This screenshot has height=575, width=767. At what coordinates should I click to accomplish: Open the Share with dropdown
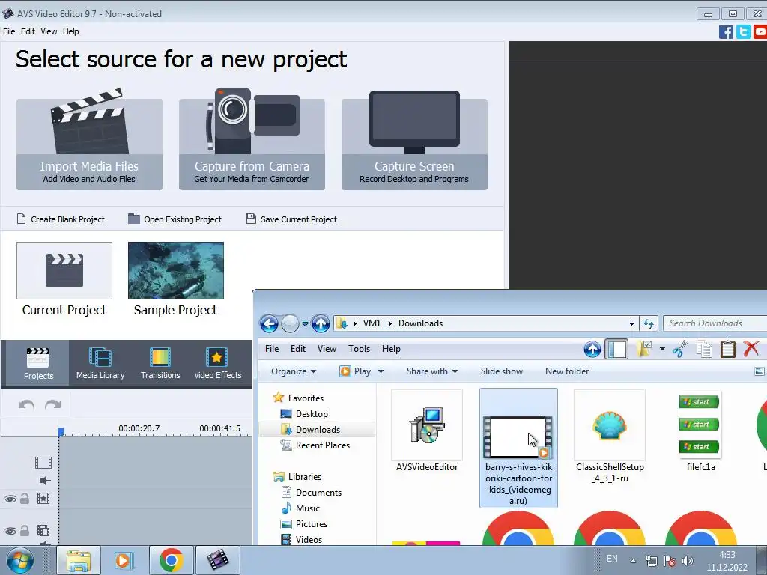[x=432, y=371]
